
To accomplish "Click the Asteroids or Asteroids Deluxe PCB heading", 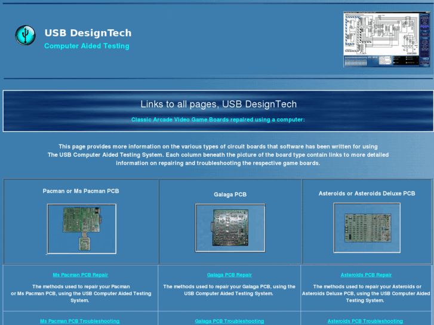I will tap(367, 194).
